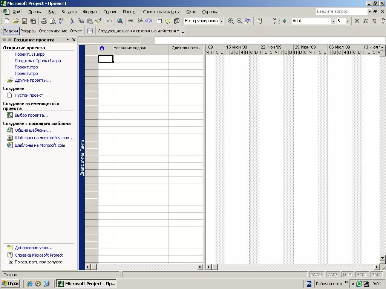
Task: Open the Правка menu
Action: pos(35,12)
